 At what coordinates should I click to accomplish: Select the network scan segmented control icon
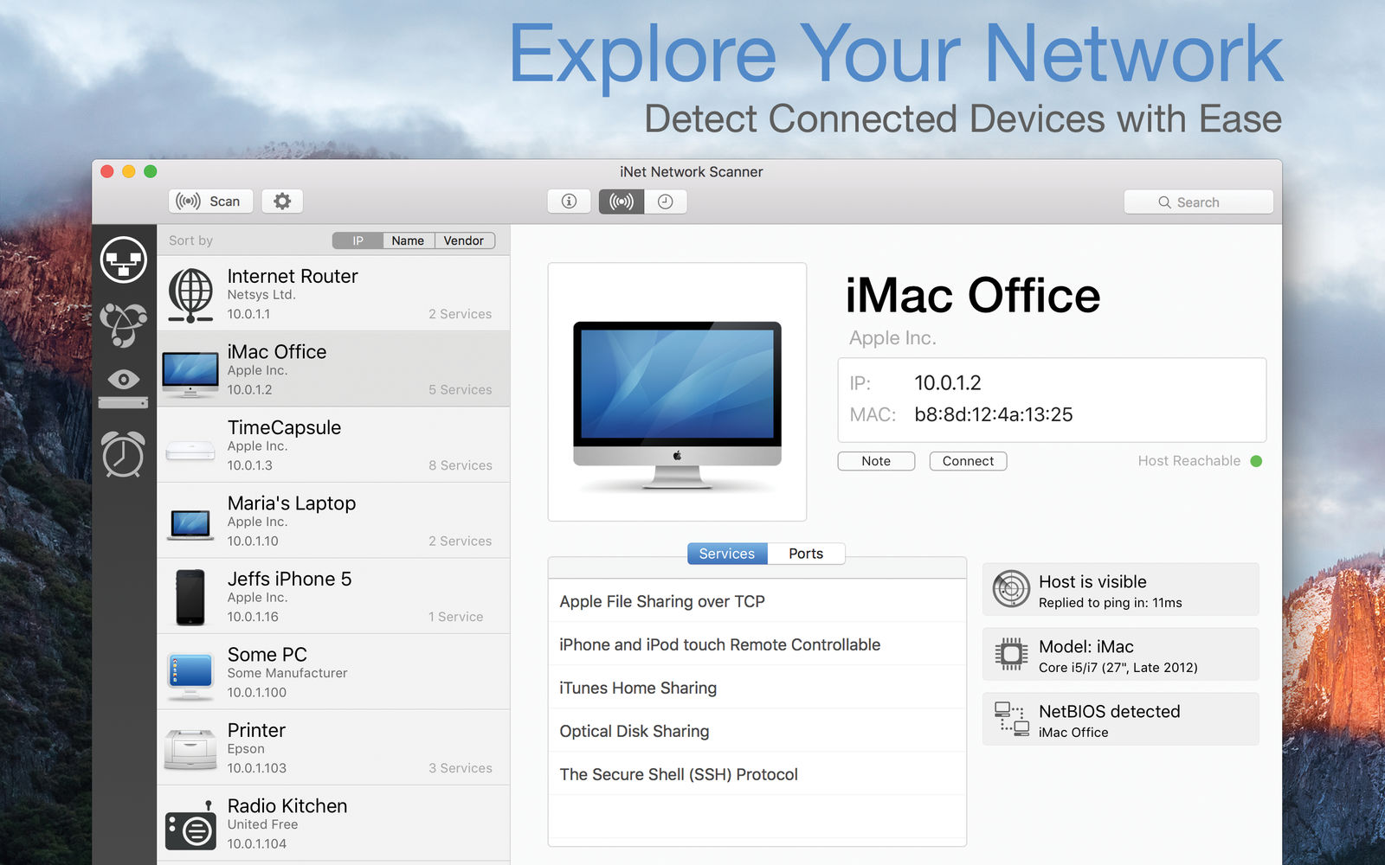pos(621,201)
